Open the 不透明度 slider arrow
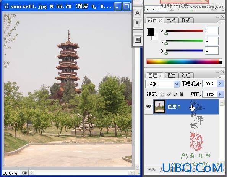 220,84
